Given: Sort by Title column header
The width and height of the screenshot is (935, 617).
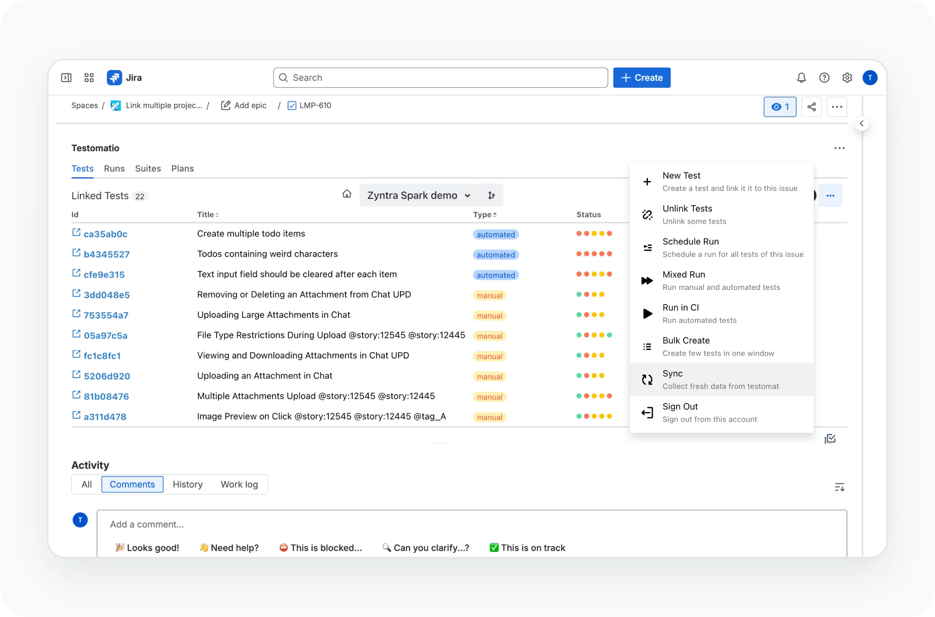Looking at the screenshot, I should [x=208, y=214].
